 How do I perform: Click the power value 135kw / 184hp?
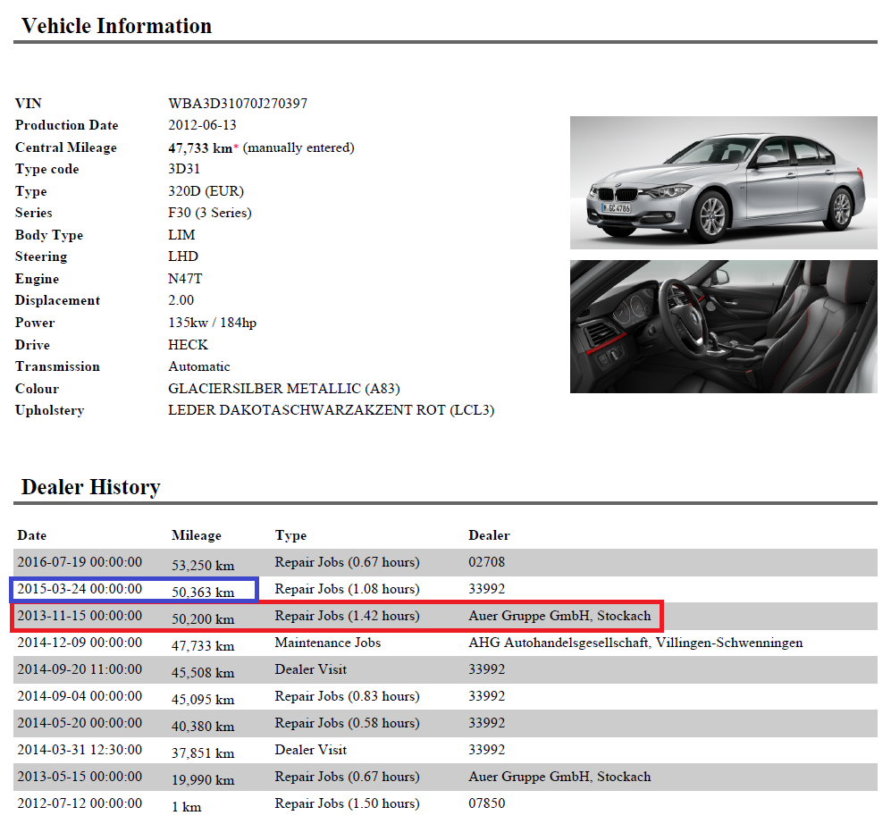[x=212, y=323]
